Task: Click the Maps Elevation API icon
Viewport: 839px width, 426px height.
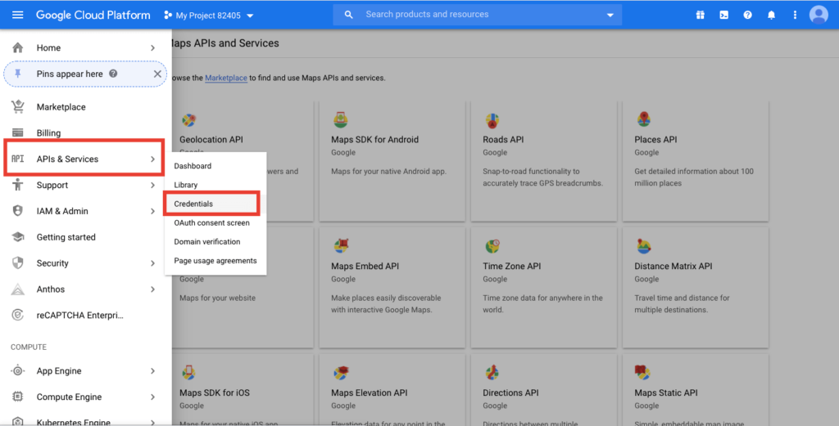Action: point(341,372)
